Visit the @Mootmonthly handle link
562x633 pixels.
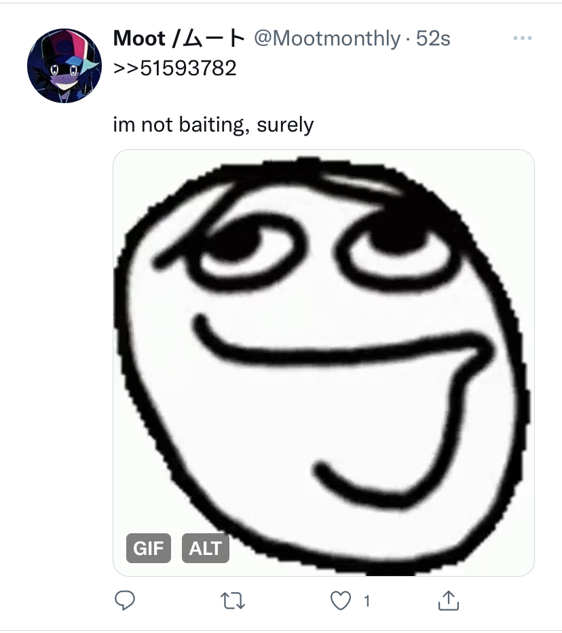coord(327,39)
